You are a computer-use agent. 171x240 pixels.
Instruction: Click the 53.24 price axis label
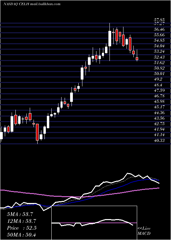159,51
